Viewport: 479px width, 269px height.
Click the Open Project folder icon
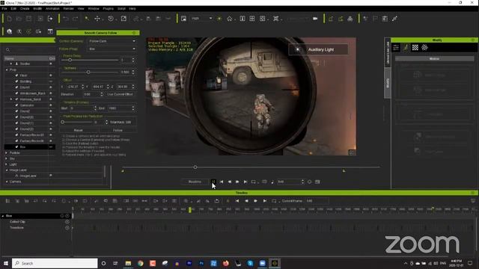click(x=19, y=19)
